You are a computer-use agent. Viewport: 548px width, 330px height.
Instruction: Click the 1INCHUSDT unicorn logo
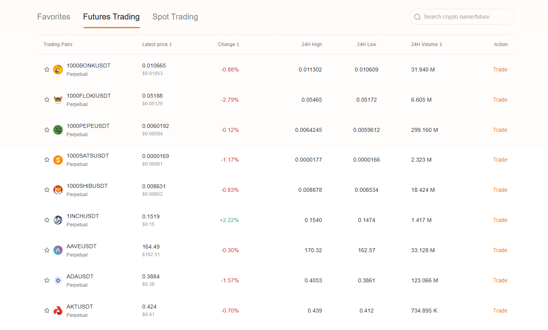(x=58, y=220)
